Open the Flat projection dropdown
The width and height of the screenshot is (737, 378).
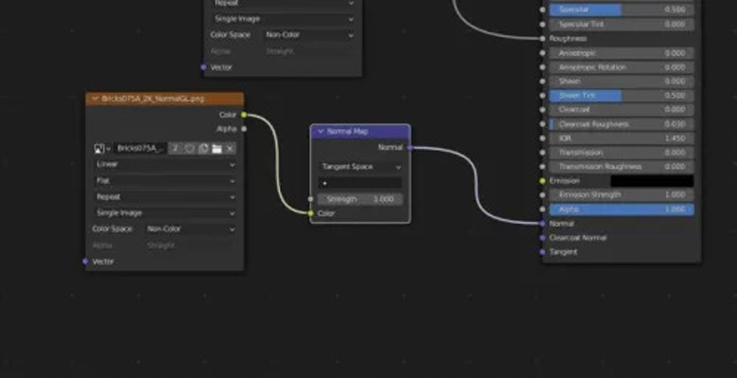(165, 181)
